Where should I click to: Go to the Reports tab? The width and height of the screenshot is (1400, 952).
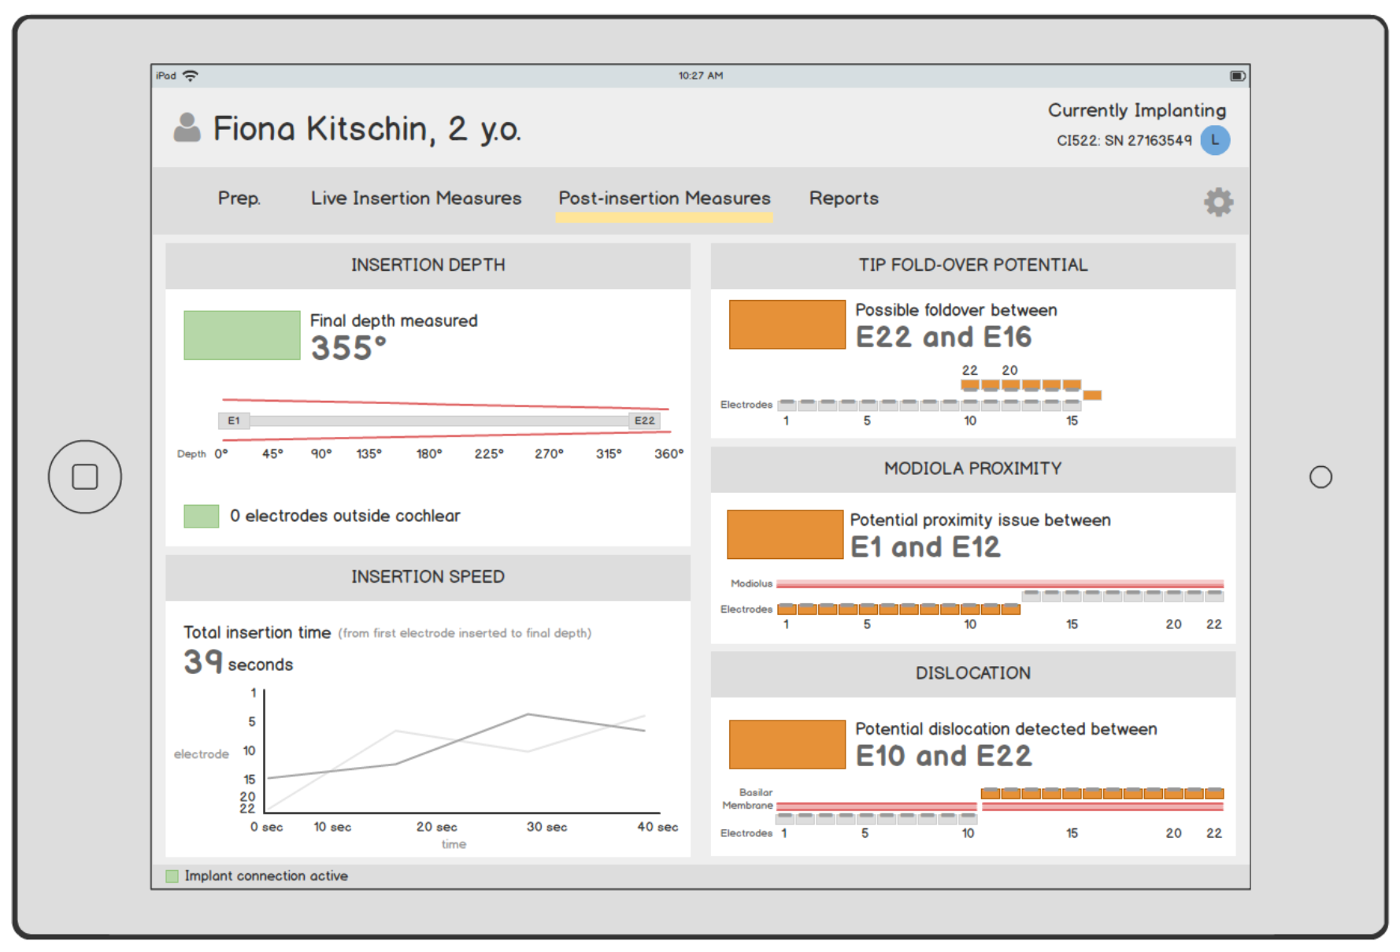(843, 198)
